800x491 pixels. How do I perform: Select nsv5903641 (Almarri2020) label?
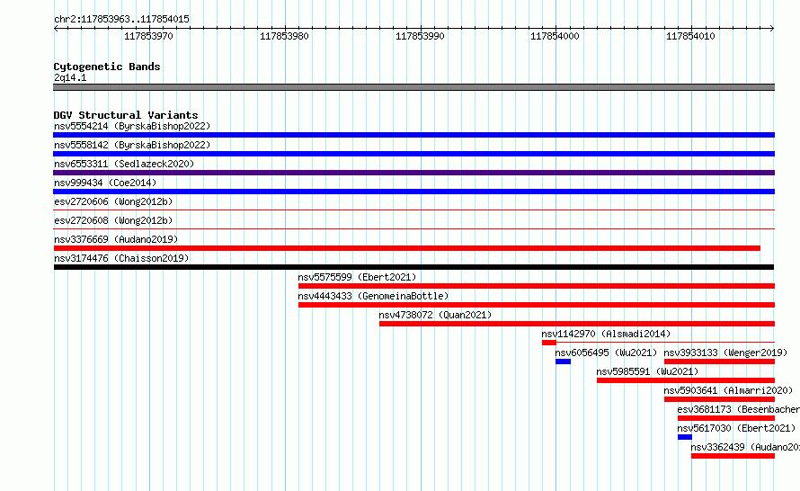[x=728, y=390]
